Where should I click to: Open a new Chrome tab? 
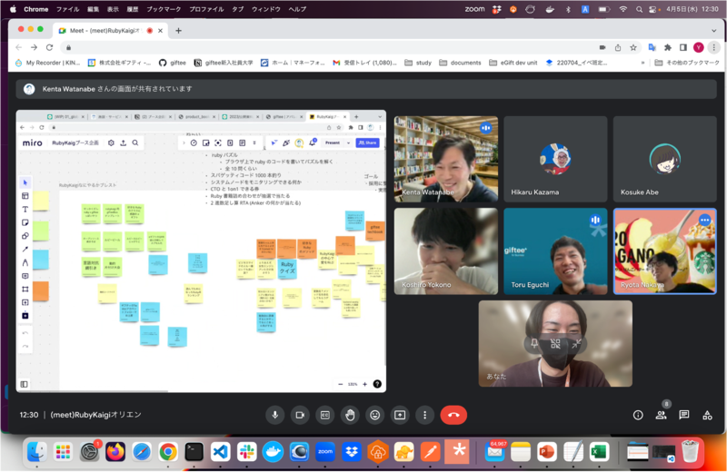point(178,31)
